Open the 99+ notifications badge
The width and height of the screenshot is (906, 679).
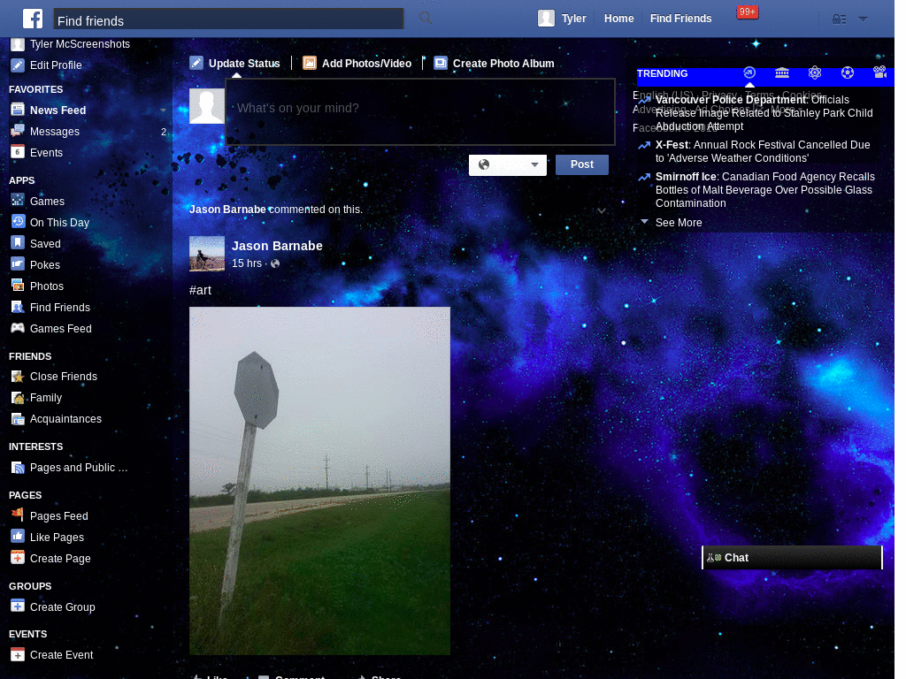click(747, 11)
